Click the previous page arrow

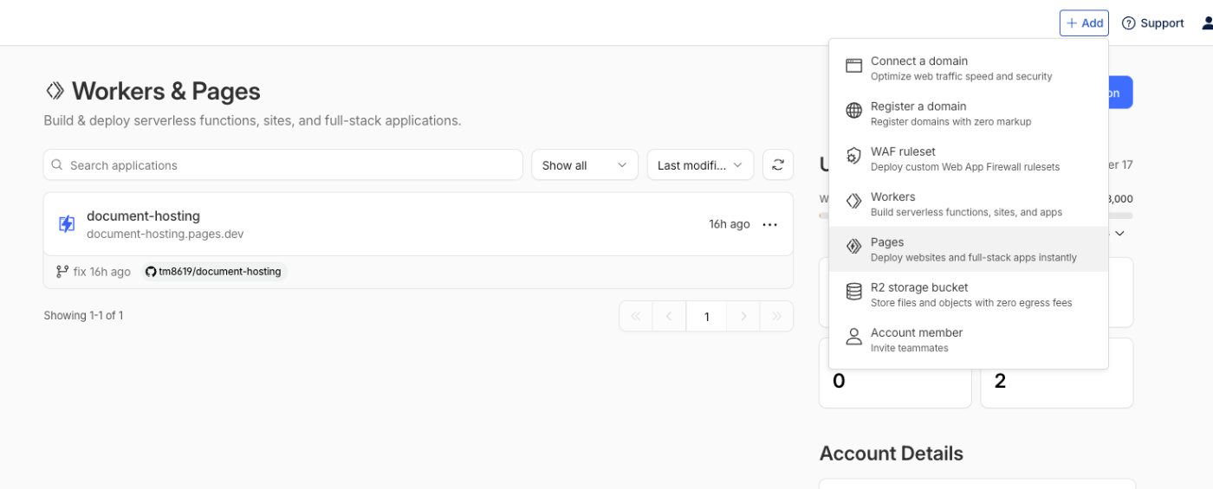[669, 316]
